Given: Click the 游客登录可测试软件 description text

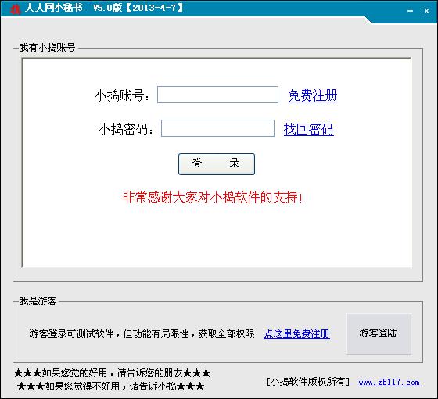Looking at the screenshot, I should 142,333.
